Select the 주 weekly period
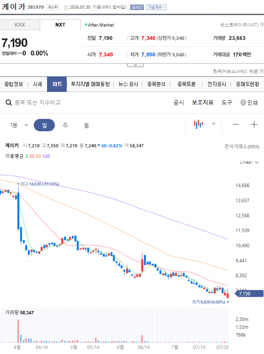Viewport: 264px width, 354px height. point(65,125)
